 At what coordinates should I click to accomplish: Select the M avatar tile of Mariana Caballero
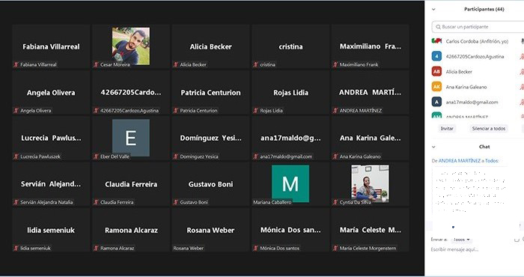pyautogui.click(x=290, y=183)
